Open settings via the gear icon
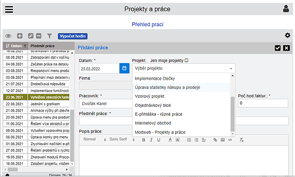Screen dimensions: 295x177 [287, 35]
